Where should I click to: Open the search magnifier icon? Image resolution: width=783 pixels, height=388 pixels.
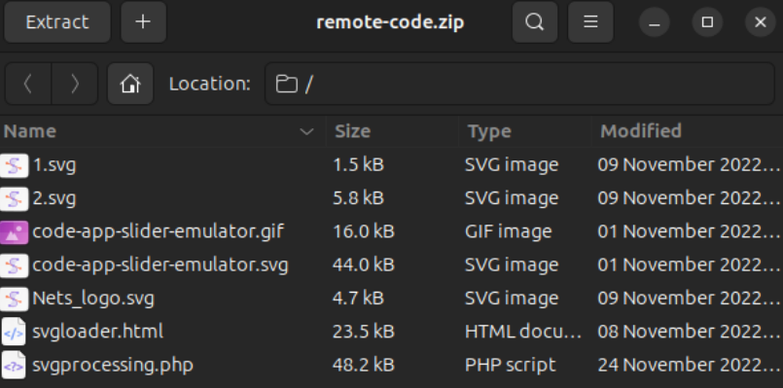[534, 22]
